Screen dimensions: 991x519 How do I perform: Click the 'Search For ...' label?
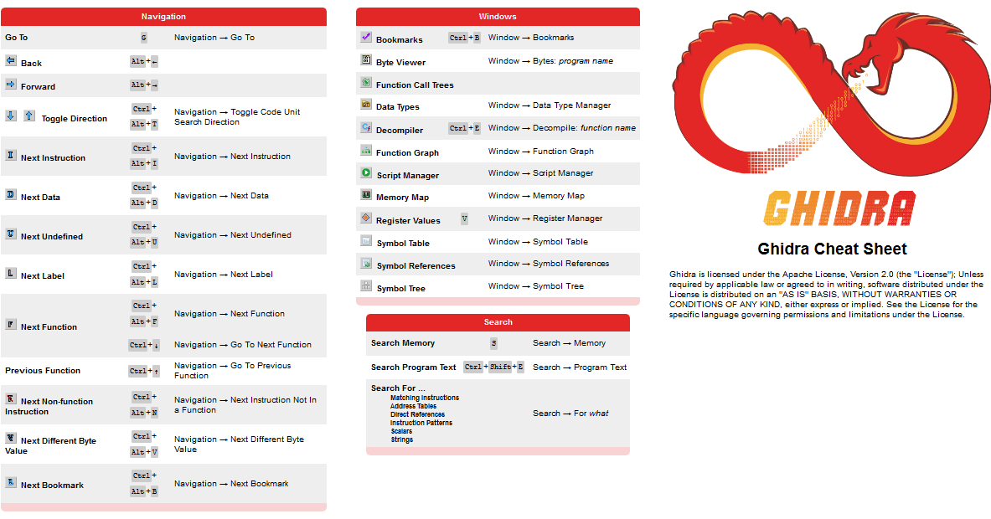click(398, 388)
